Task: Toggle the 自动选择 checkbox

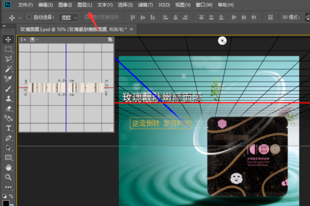Action: point(29,17)
